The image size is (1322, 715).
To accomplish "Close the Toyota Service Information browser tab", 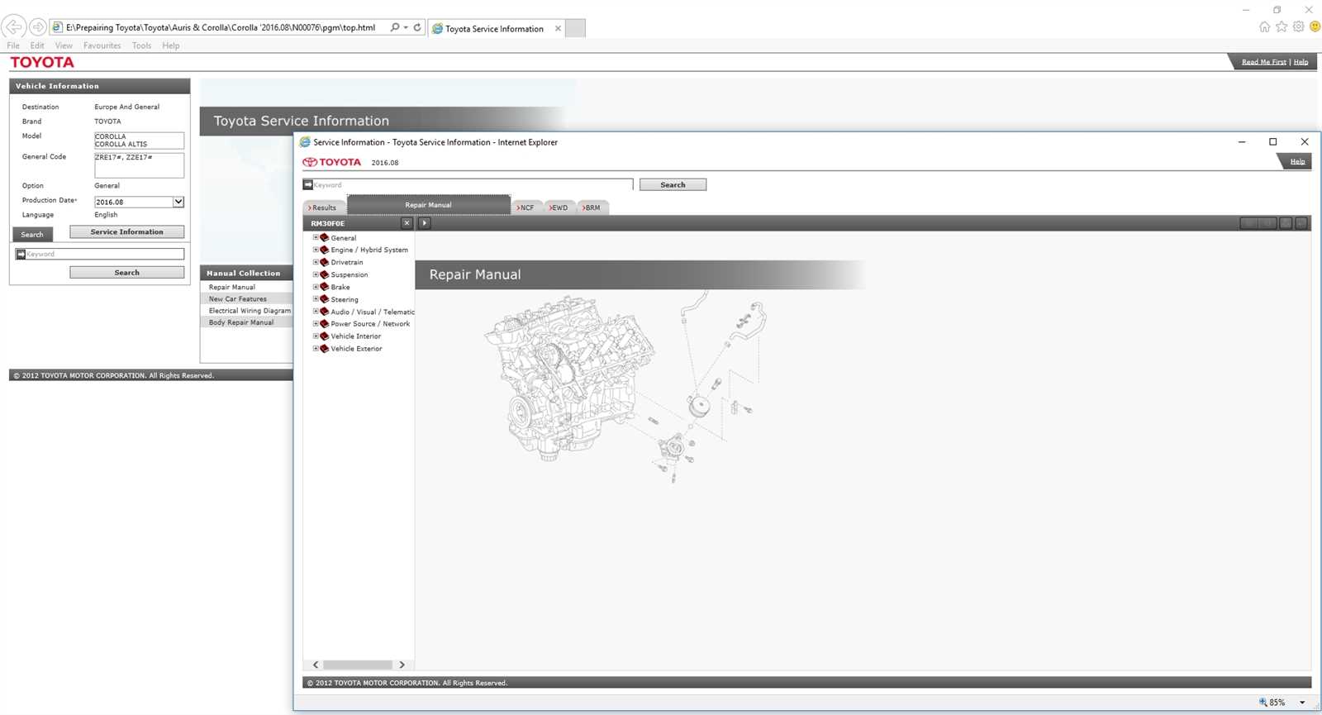I will [x=558, y=28].
